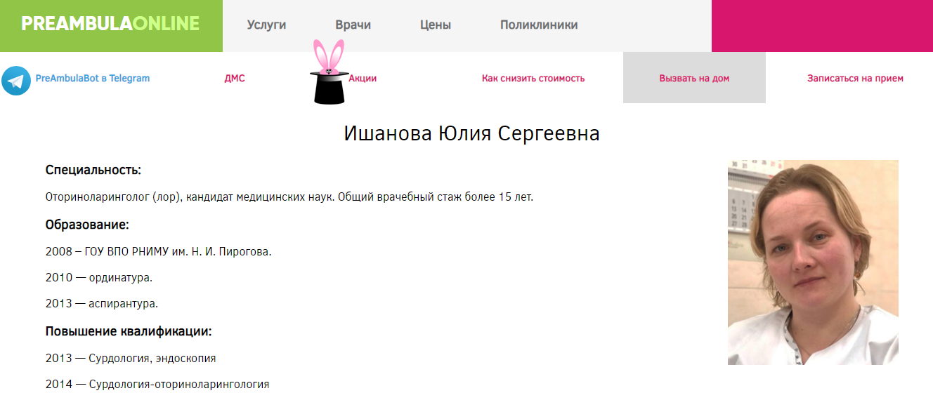933x393 pixels.
Task: Click the line 2008 – ГОУ ВПО РНИМУ
Action: point(159,251)
